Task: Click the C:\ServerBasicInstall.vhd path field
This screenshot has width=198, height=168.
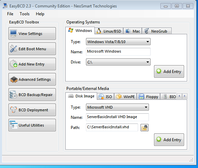Action: pos(112,127)
